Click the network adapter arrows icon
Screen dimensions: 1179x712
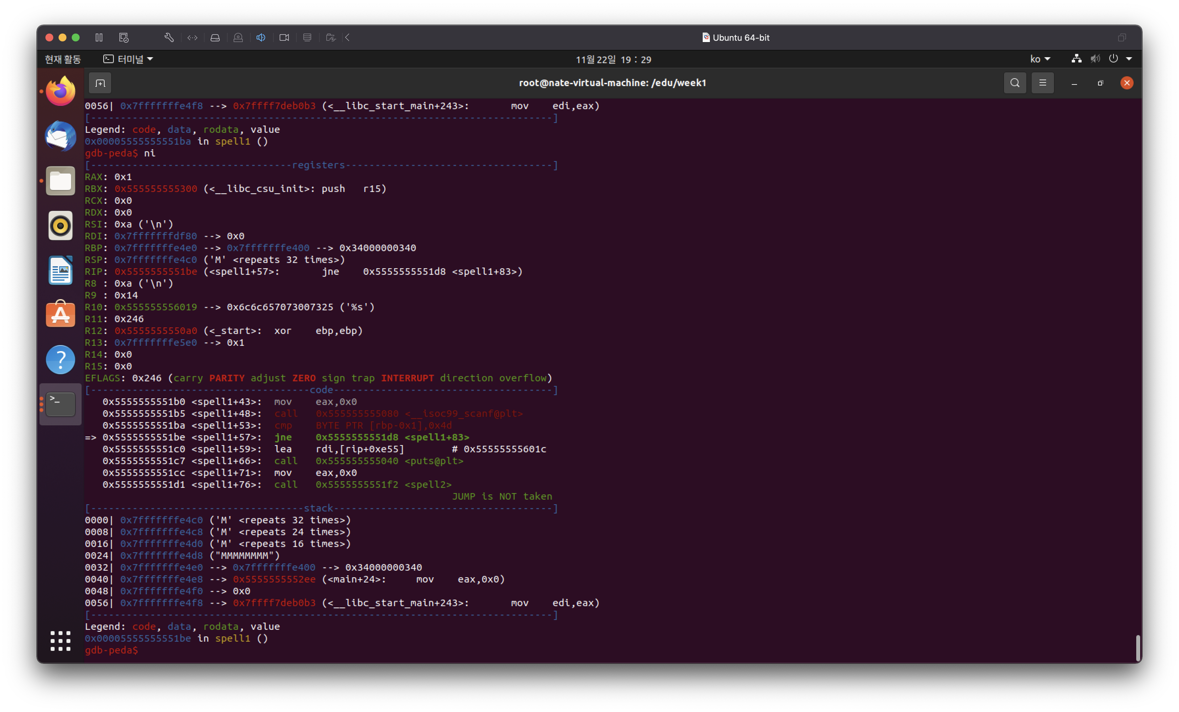(x=192, y=37)
